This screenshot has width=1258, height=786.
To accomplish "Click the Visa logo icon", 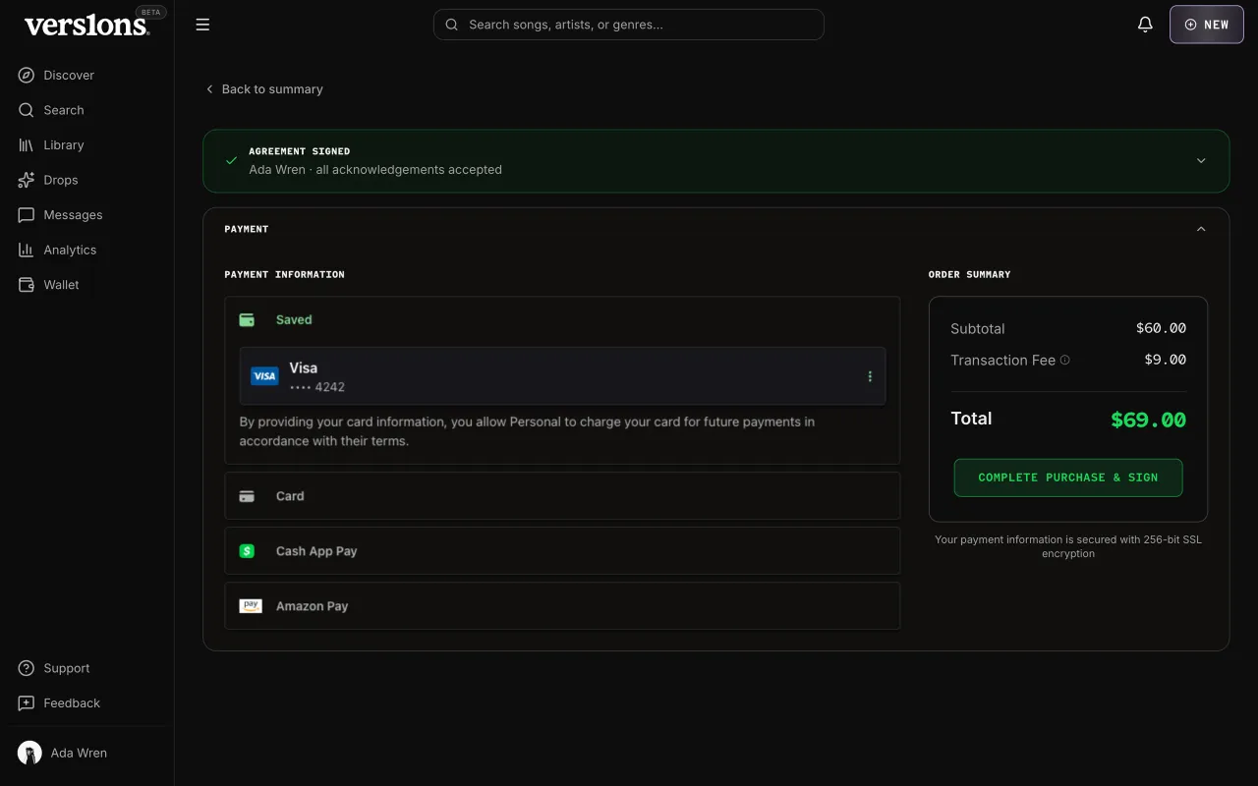I will [265, 376].
